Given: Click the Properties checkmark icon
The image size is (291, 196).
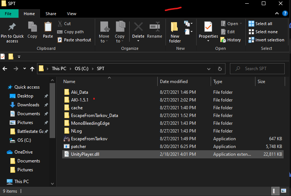Looking at the screenshot, I should click(x=208, y=27).
